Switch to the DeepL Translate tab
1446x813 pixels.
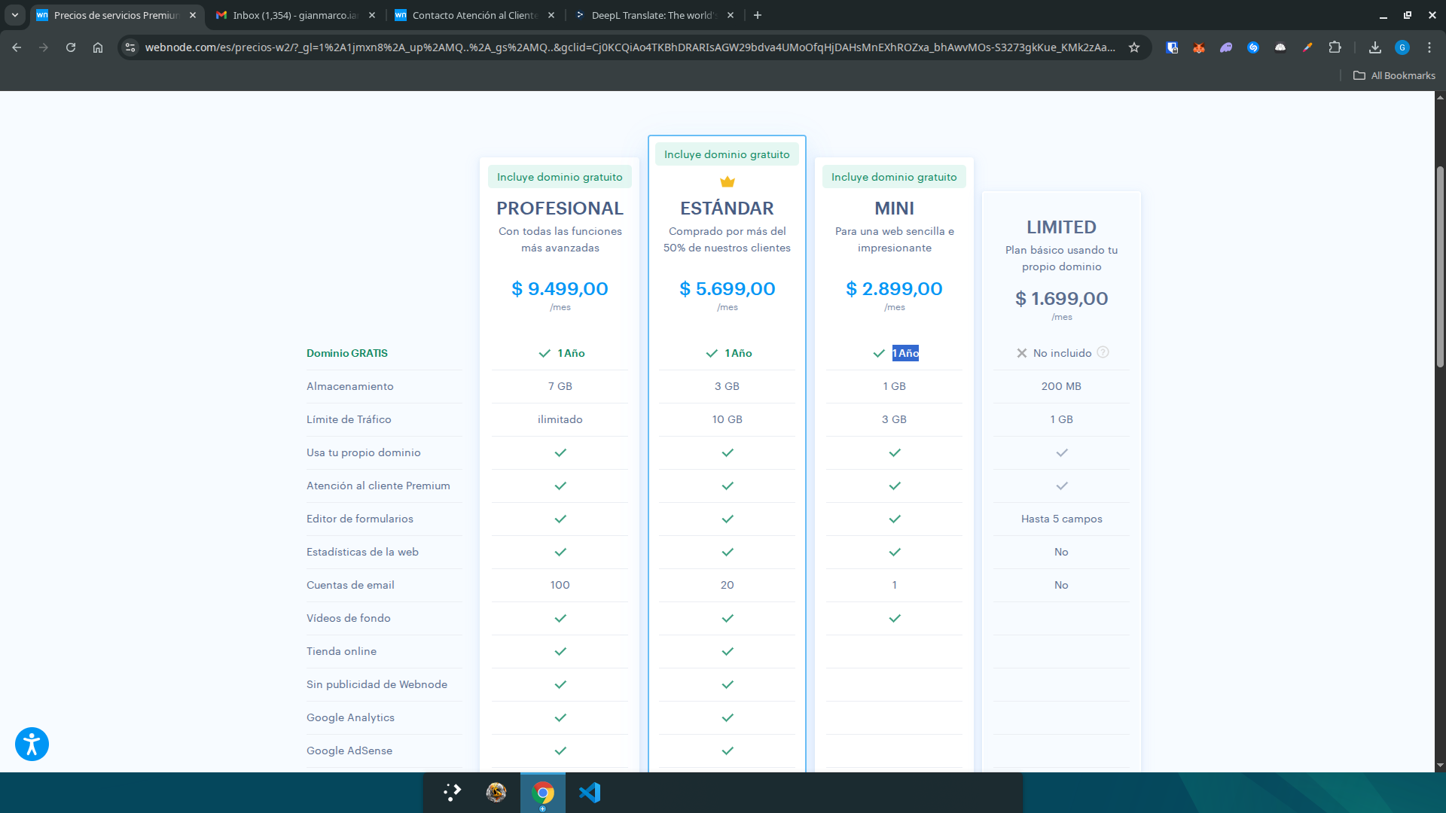651,15
